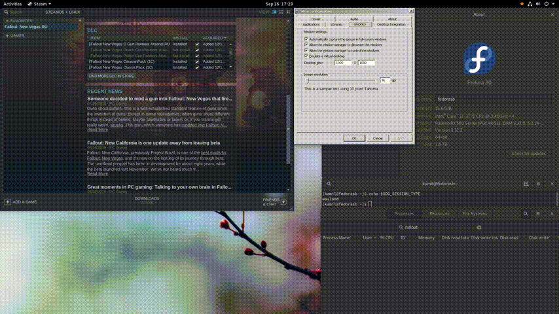
Task: Open the Steam app menu arrow in top bar
Action: pos(50,4)
